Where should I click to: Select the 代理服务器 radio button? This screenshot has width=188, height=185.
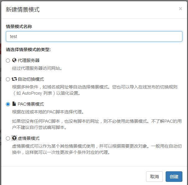point(8,60)
